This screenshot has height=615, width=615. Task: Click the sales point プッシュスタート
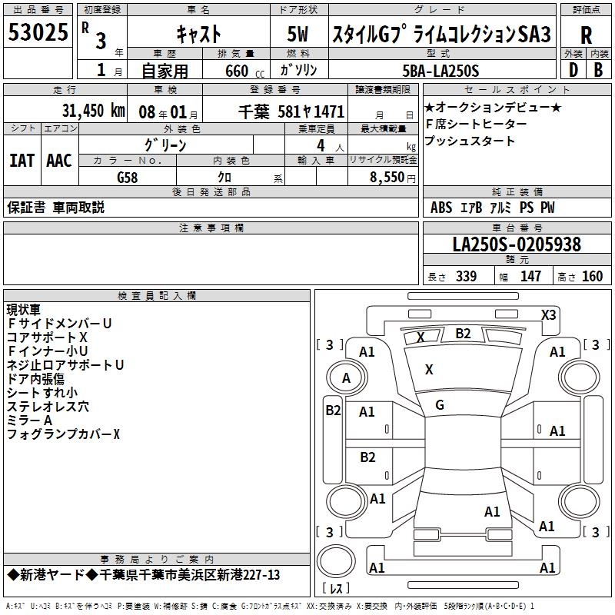coord(470,141)
